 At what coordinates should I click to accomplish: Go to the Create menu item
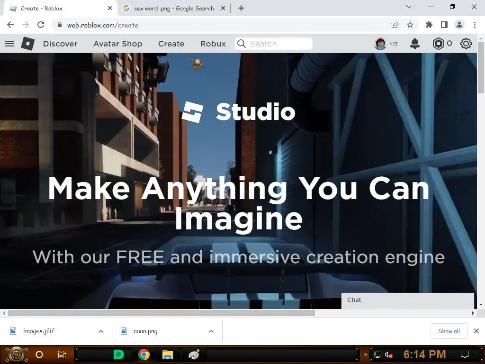coord(171,44)
